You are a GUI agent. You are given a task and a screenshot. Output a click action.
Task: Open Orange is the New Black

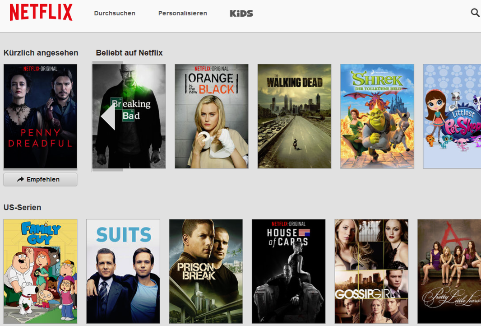(212, 116)
